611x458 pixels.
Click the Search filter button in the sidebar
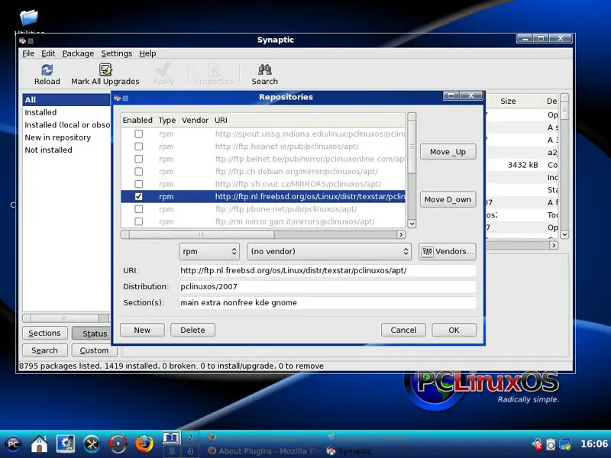[45, 350]
